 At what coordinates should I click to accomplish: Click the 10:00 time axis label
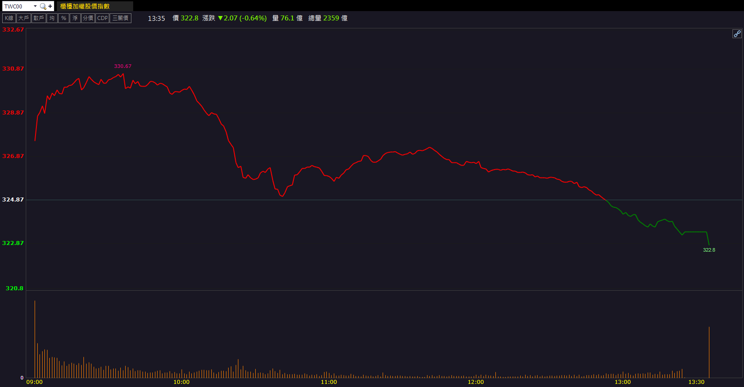coord(181,382)
